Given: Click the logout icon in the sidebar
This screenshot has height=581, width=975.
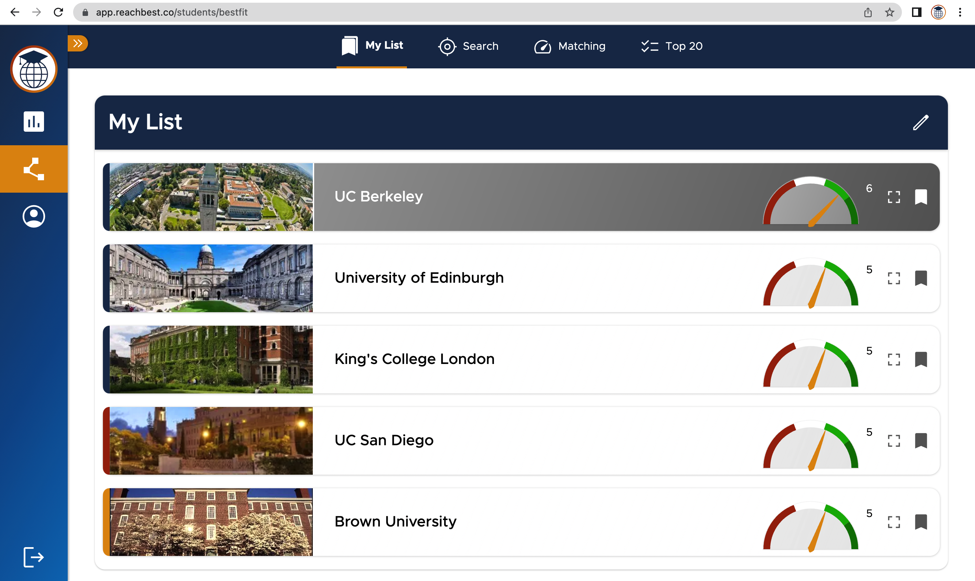Looking at the screenshot, I should (x=34, y=557).
